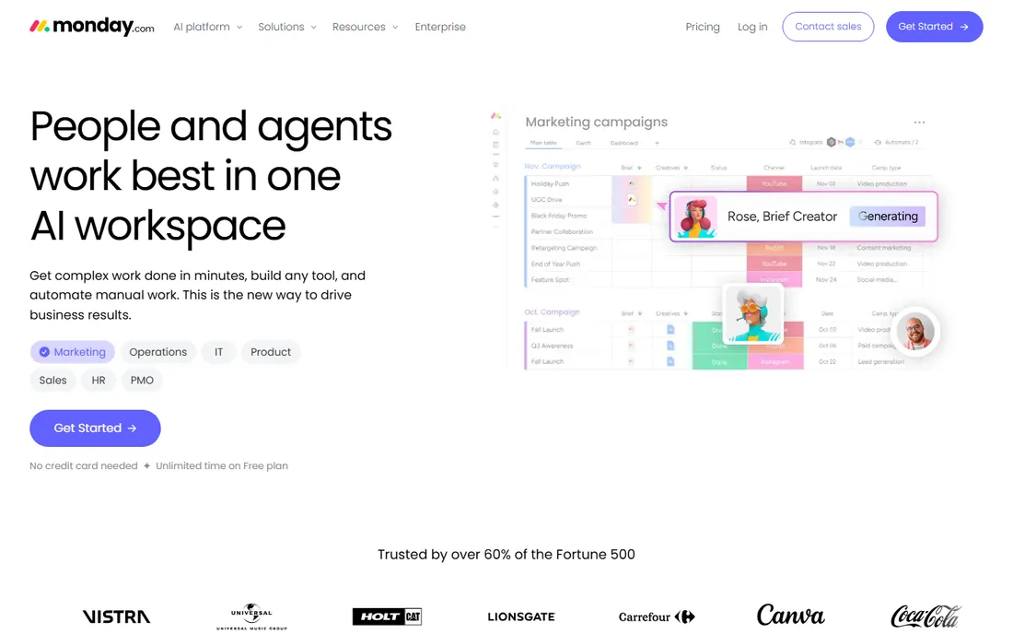Viewport: 1013px width, 634px height.
Task: Select the Operations category chip
Action: (157, 352)
